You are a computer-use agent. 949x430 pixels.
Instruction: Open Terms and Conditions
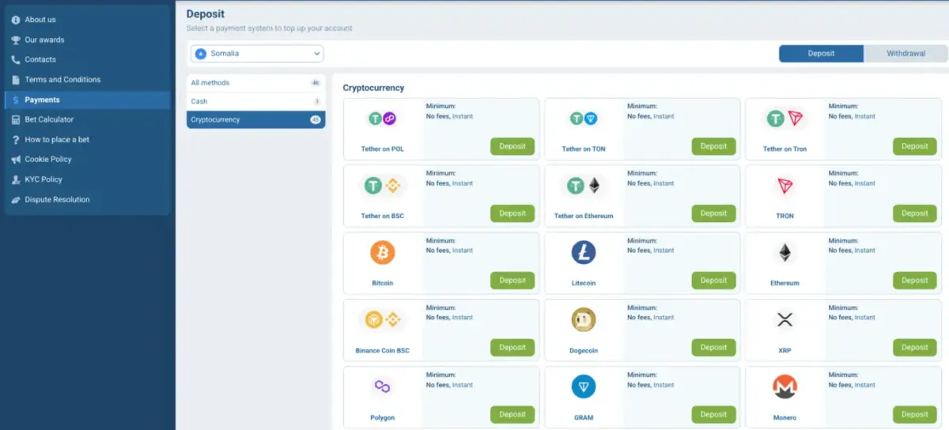87,80
